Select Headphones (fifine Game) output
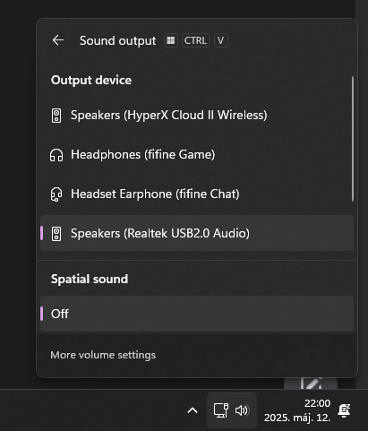The height and width of the screenshot is (431, 368). click(x=197, y=155)
